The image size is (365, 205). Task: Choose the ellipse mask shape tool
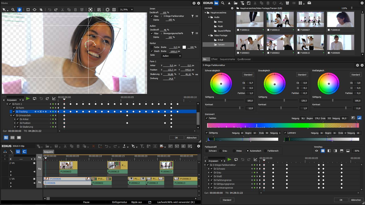(x=35, y=10)
